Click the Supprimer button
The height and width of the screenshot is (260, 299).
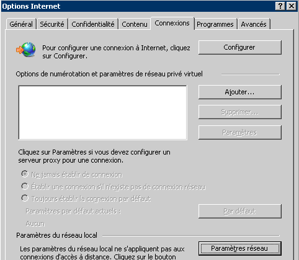[x=240, y=112]
